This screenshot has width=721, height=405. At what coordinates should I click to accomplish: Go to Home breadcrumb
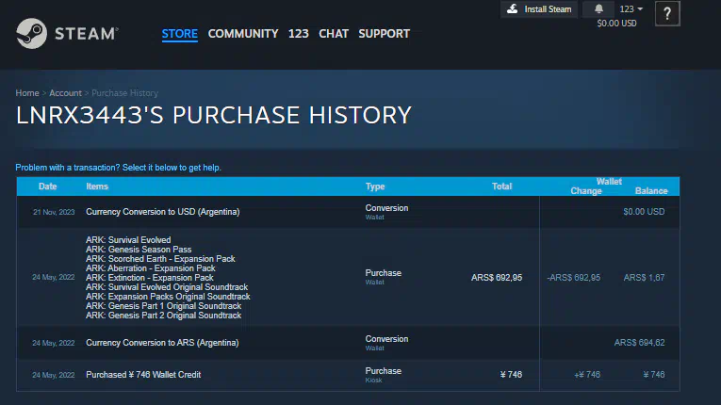(x=27, y=93)
